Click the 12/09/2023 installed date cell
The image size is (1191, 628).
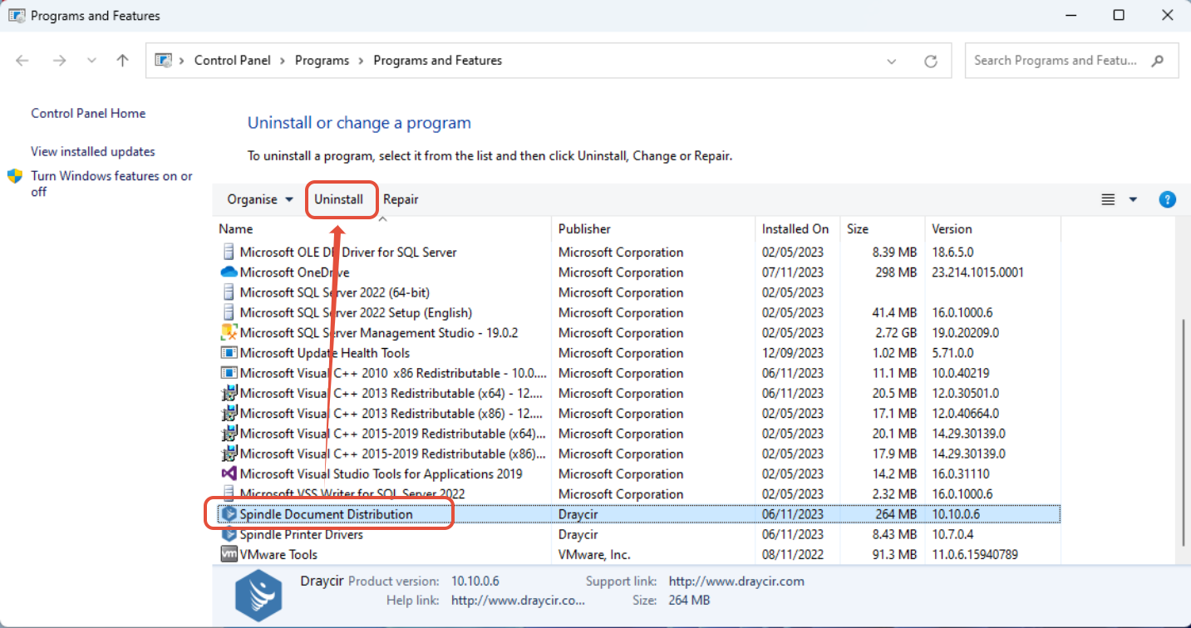pyautogui.click(x=793, y=353)
